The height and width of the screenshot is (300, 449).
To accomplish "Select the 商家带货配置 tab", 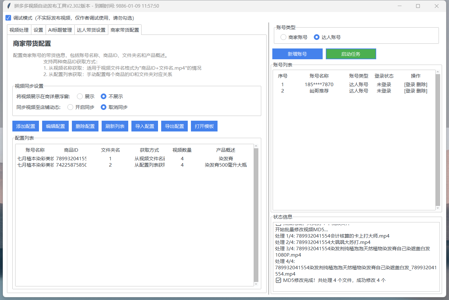I will coord(125,30).
